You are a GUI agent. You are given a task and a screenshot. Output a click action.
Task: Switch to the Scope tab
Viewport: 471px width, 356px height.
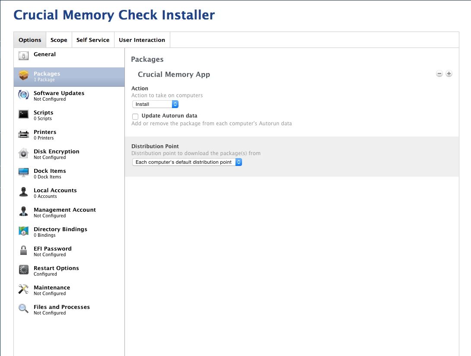59,40
